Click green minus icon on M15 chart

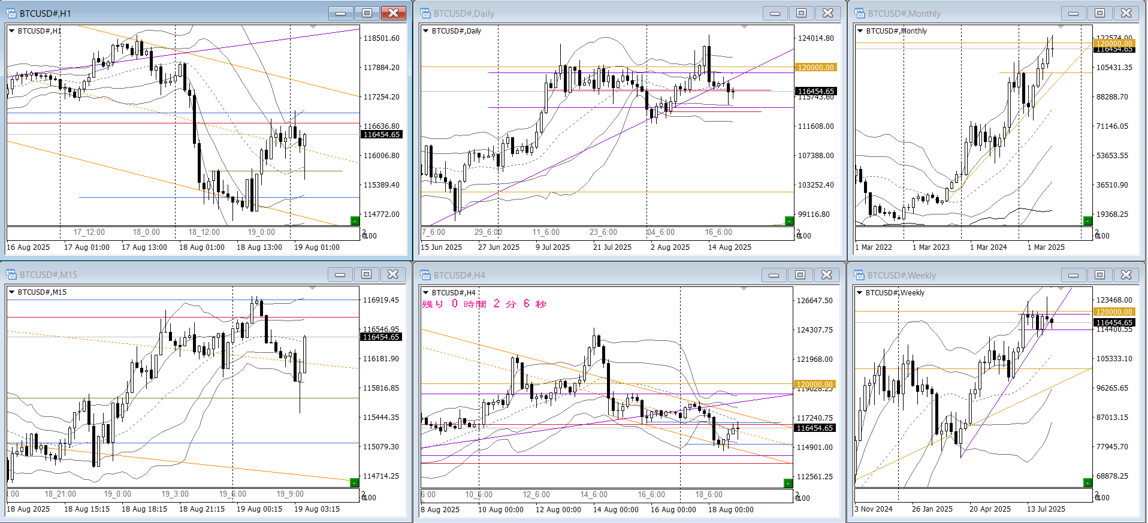coord(354,483)
